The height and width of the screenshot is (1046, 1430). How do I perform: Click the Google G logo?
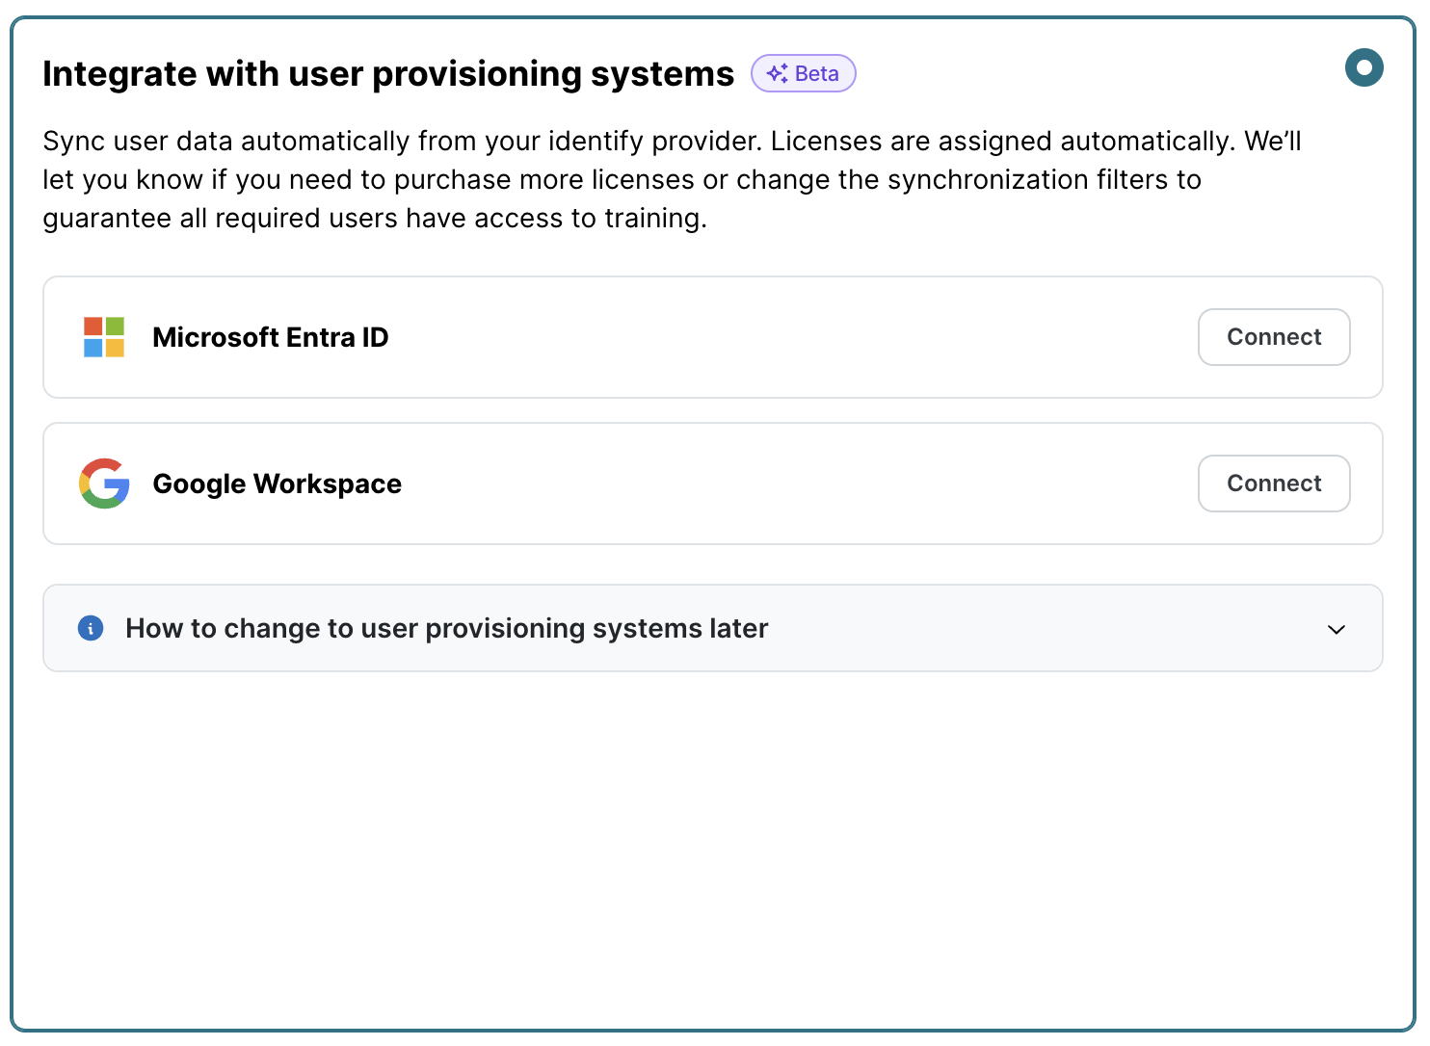pyautogui.click(x=104, y=484)
